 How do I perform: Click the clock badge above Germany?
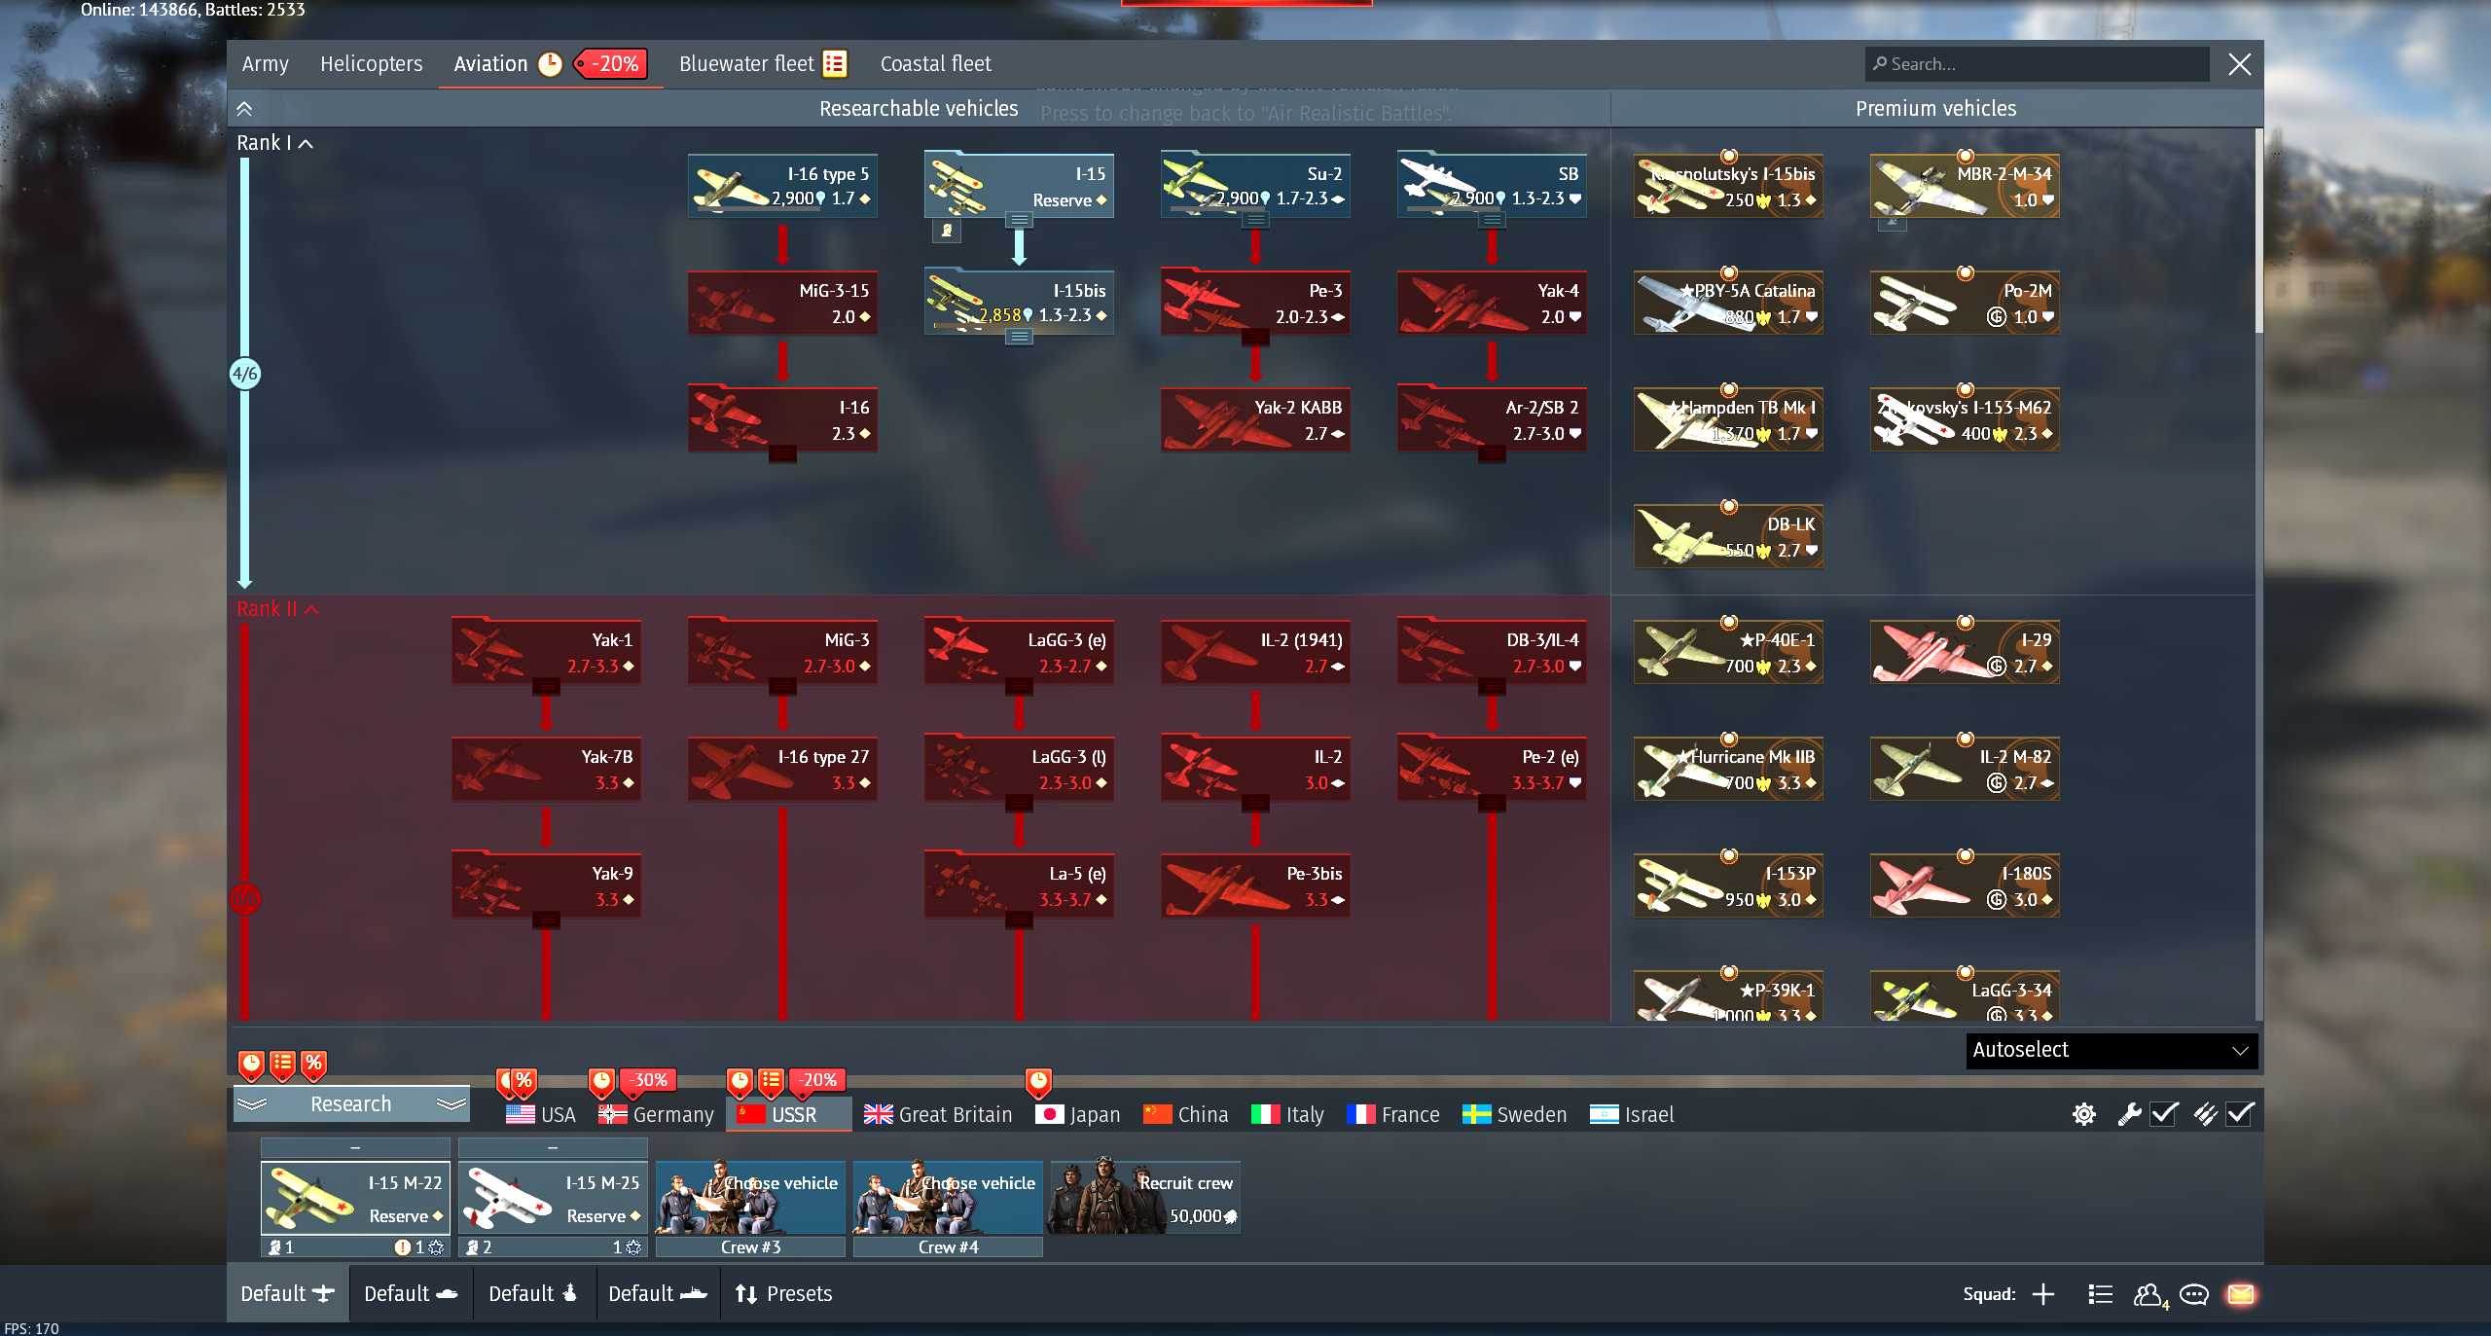pyautogui.click(x=602, y=1082)
